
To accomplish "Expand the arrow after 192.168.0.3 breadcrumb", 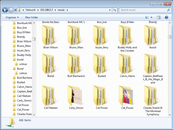I will click(55, 10).
